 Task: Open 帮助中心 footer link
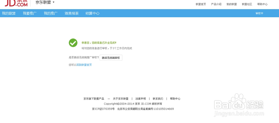tap(175, 99)
